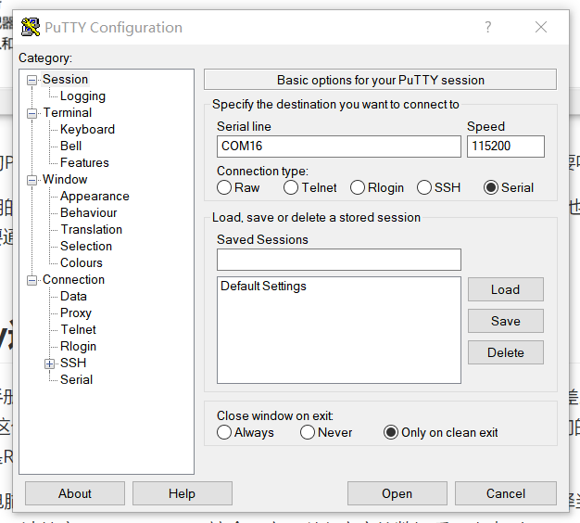The image size is (580, 523).
Task: Select Session category in tree
Action: [65, 79]
